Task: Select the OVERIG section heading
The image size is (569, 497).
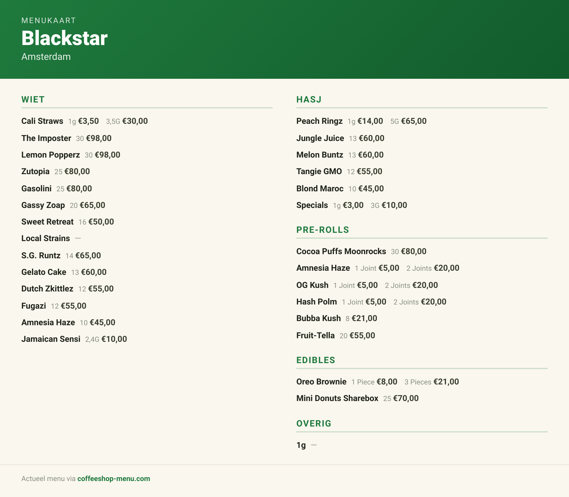Action: pyautogui.click(x=314, y=424)
